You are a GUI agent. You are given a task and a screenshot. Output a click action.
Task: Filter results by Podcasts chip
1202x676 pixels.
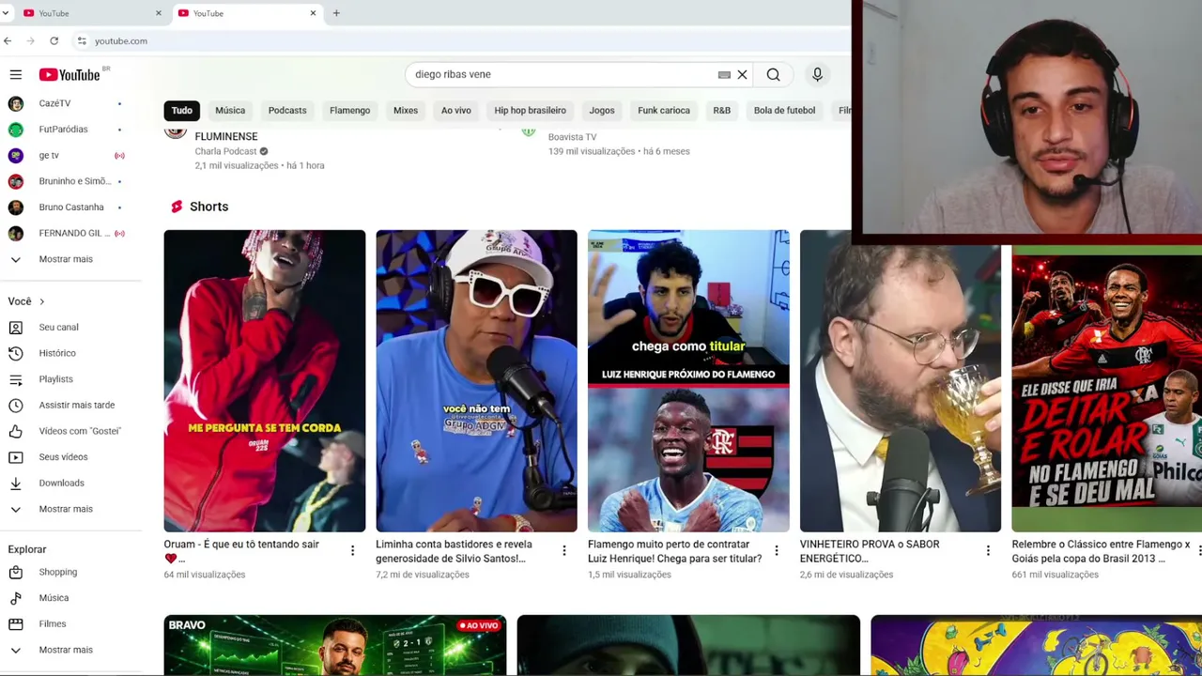[x=287, y=111]
